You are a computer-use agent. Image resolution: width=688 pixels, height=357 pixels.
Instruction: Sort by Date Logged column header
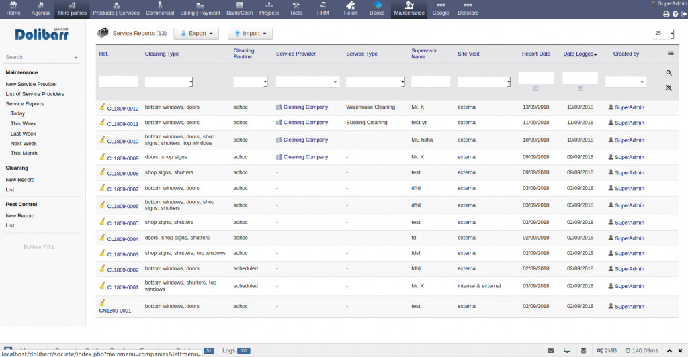[x=578, y=54]
